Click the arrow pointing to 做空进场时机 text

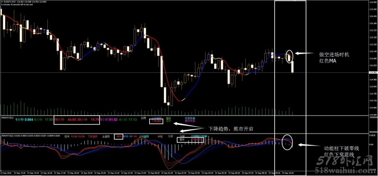point(305,53)
